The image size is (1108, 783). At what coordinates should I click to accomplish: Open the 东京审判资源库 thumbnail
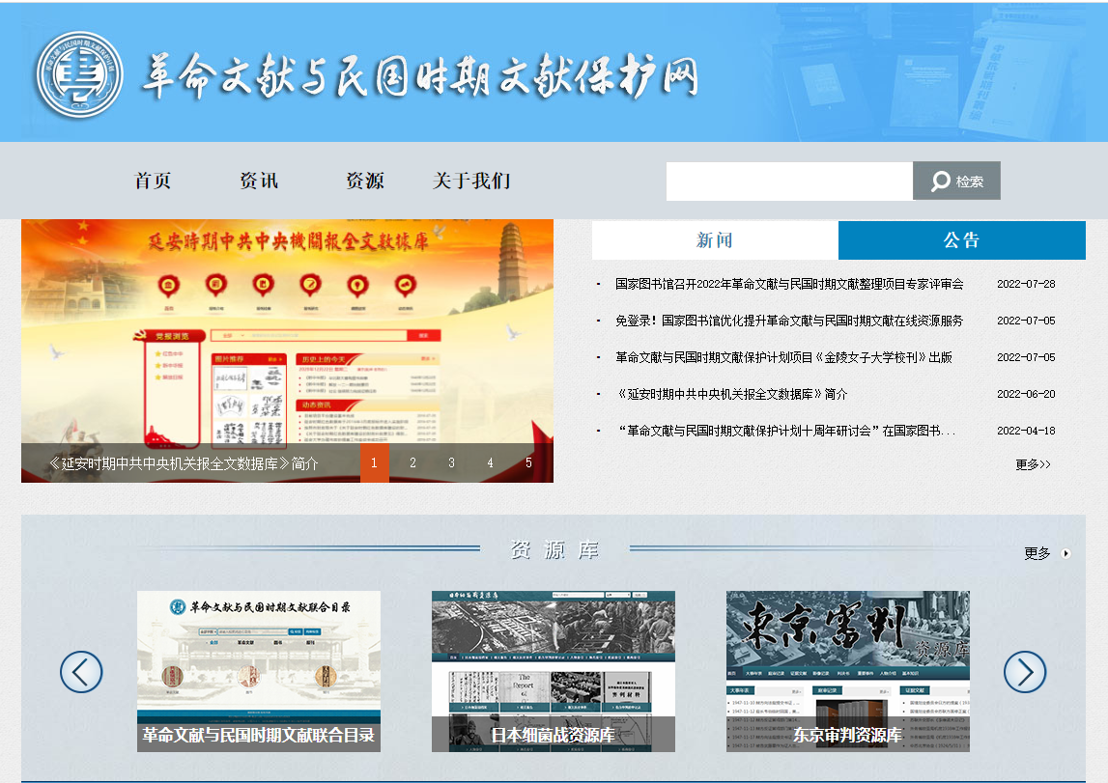[847, 671]
